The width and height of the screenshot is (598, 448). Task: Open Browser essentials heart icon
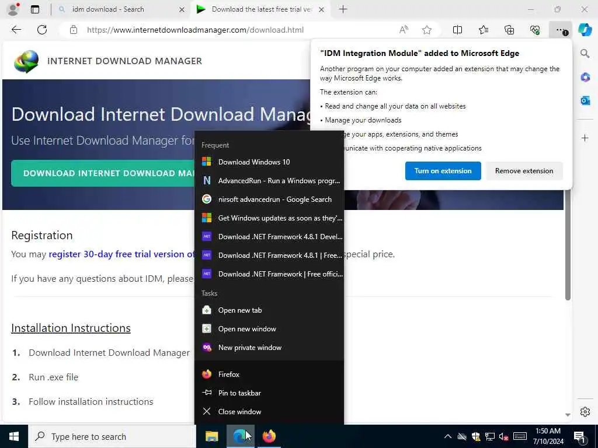point(535,30)
